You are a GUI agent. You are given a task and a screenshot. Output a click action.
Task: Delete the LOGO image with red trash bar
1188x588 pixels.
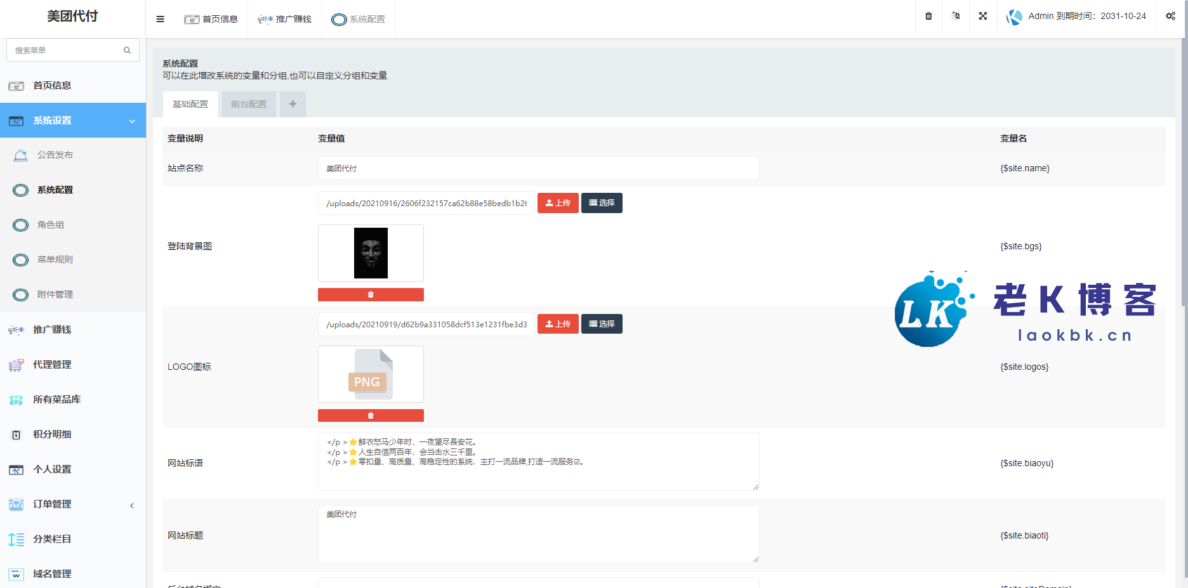(x=371, y=415)
